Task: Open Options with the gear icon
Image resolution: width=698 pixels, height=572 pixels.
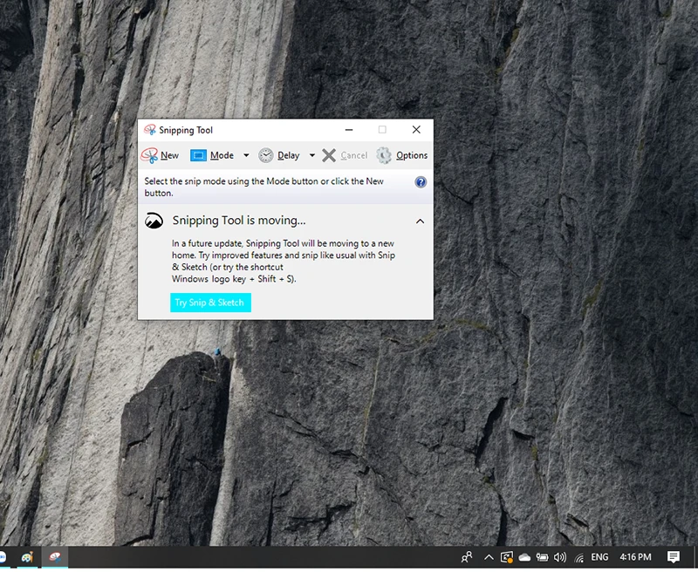Action: click(x=384, y=155)
